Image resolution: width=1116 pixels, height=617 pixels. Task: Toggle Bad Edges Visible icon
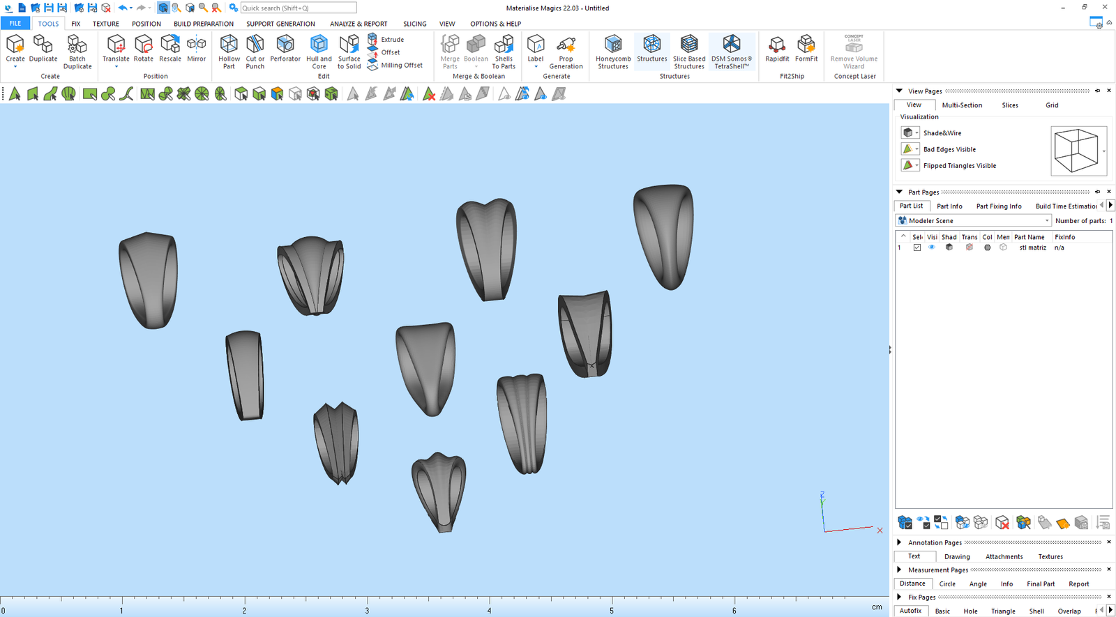[x=907, y=149]
